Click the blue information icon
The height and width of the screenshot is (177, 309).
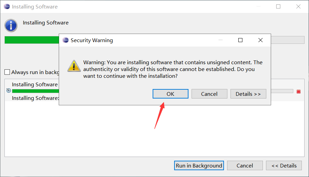(11, 25)
